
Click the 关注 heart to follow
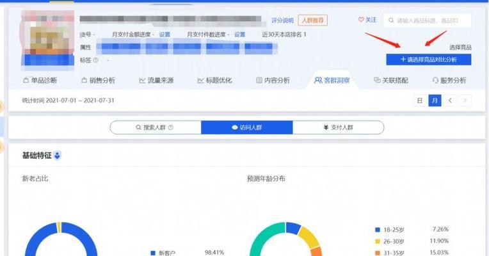[367, 20]
